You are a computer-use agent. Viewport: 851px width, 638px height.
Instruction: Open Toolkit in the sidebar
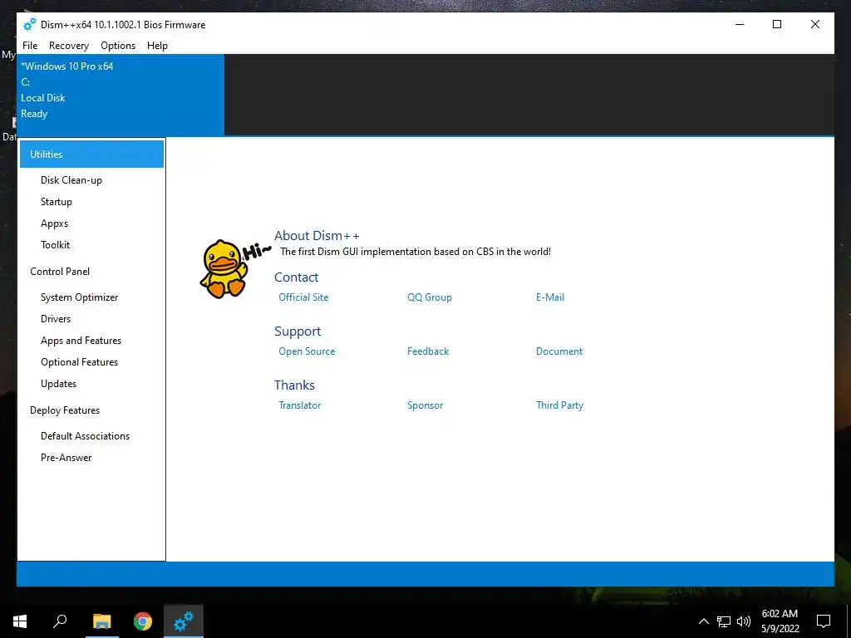tap(56, 245)
